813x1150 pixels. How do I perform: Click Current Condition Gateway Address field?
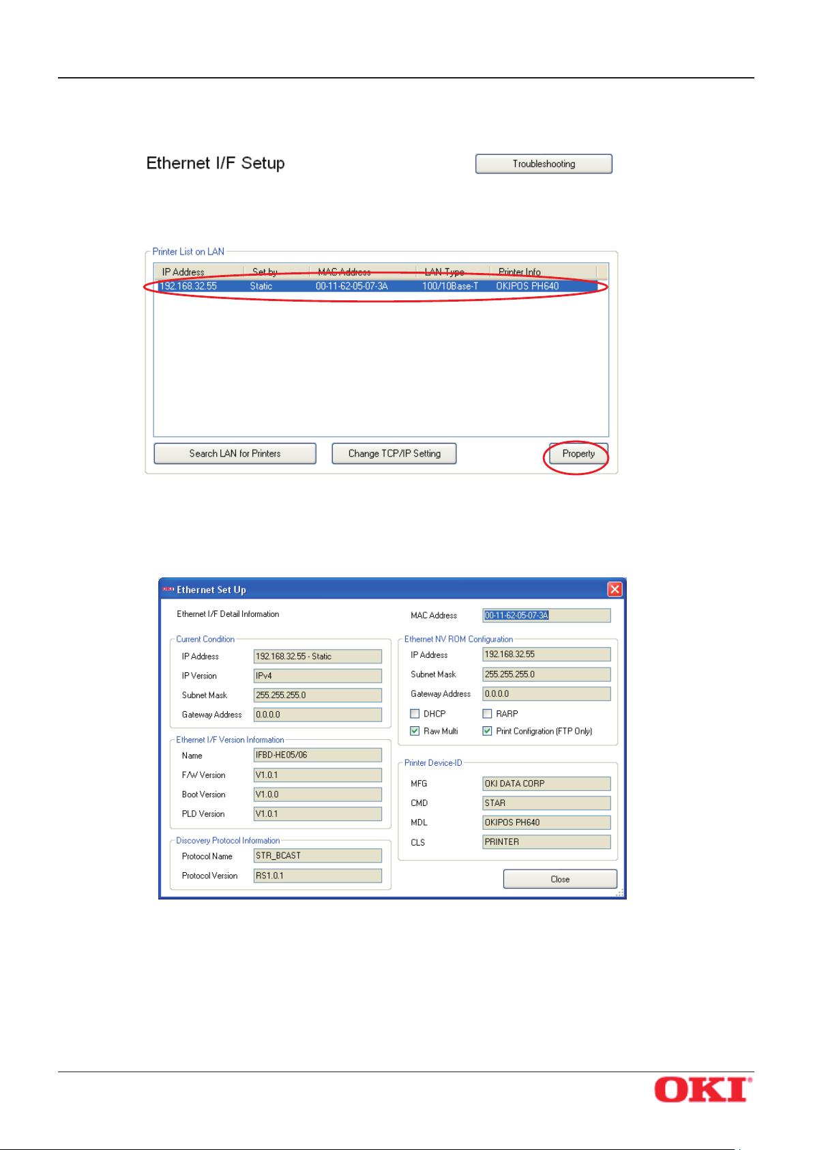[x=318, y=715]
